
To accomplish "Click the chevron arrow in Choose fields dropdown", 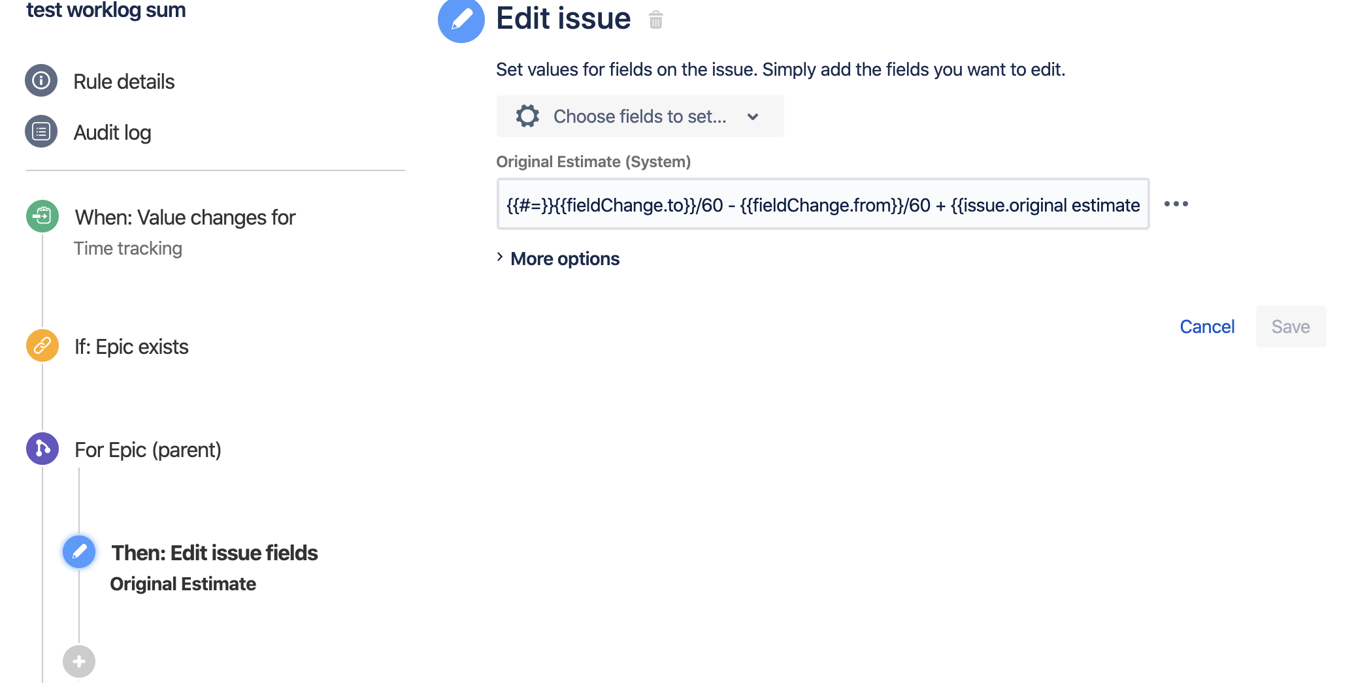I will [x=753, y=117].
